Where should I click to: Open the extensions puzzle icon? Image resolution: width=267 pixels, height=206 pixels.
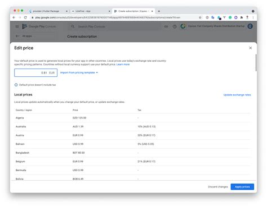coord(242,17)
